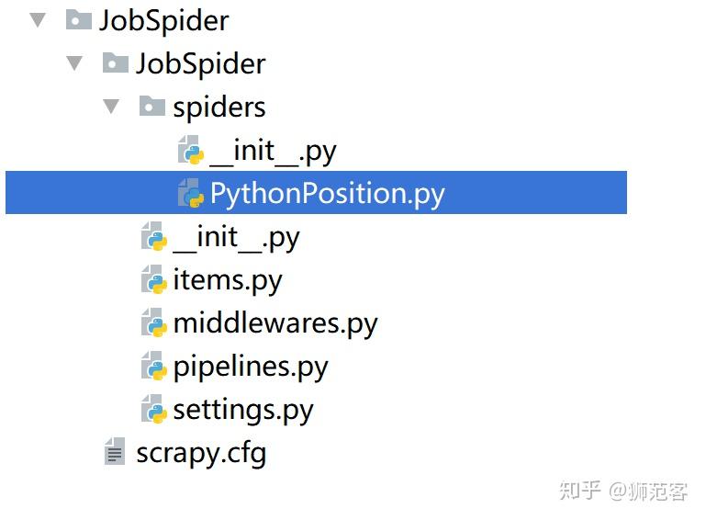Collapse the spiders folder arrow
706x520 pixels.
111,106
